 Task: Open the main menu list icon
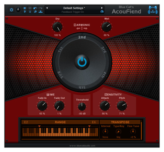point(25,8)
